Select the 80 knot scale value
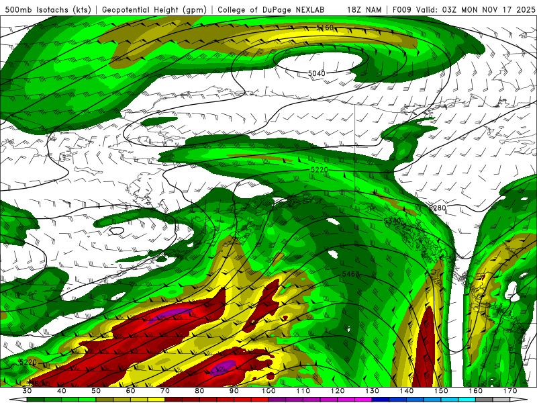 (199, 391)
